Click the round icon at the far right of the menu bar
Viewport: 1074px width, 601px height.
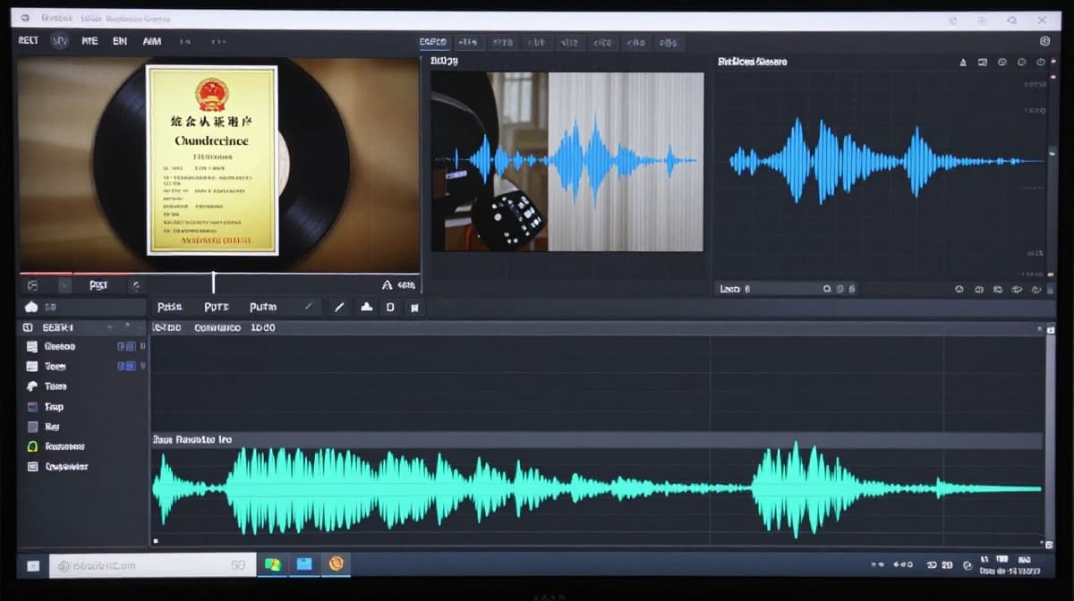coord(1044,41)
